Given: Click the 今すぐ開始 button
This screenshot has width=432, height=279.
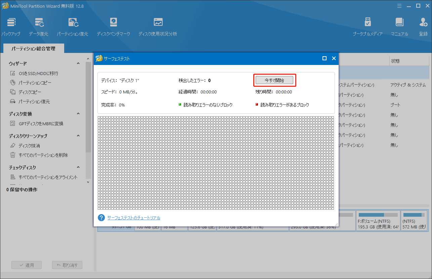Looking at the screenshot, I should 274,80.
